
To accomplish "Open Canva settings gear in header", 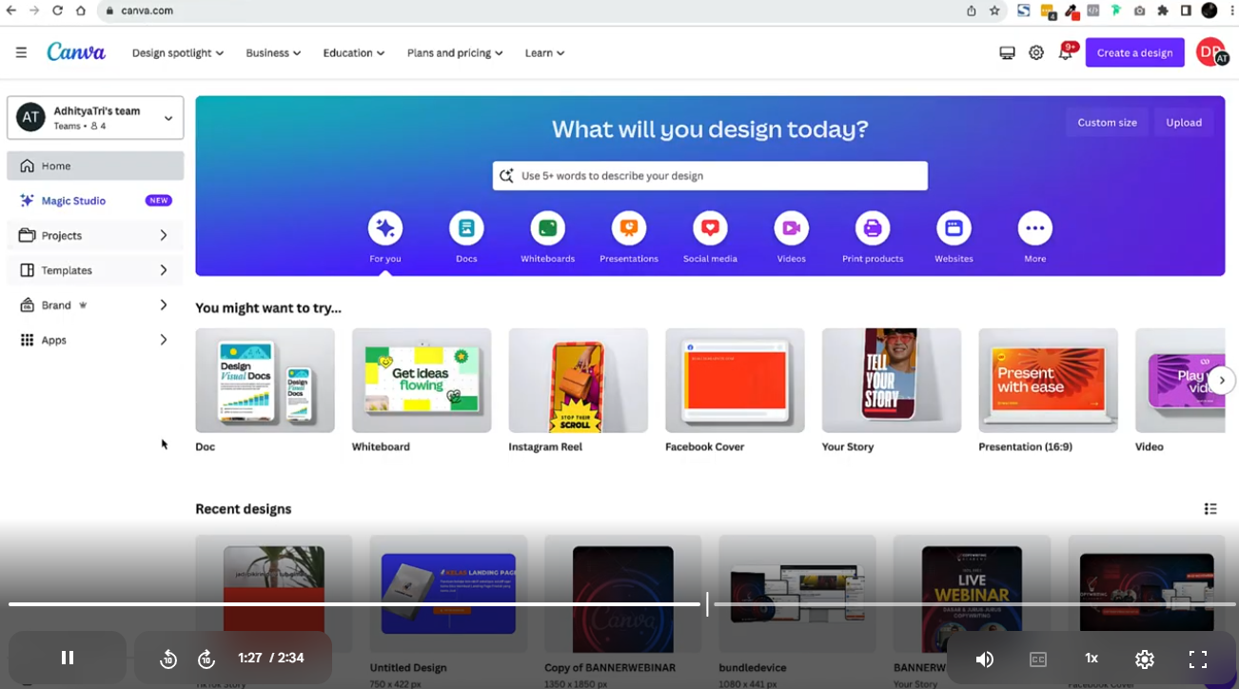I will point(1036,53).
